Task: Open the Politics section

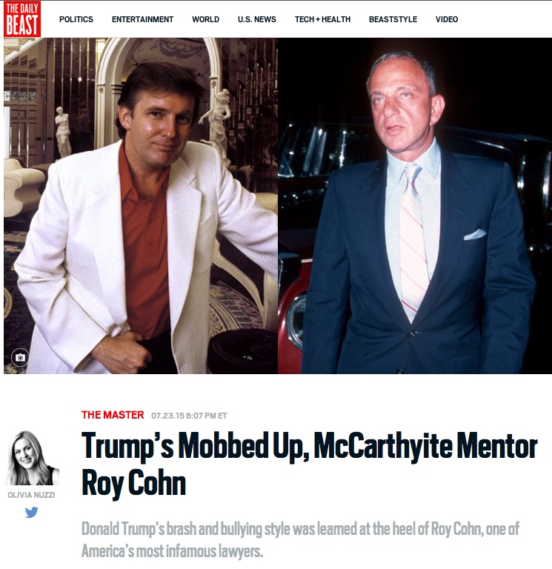Action: point(76,19)
